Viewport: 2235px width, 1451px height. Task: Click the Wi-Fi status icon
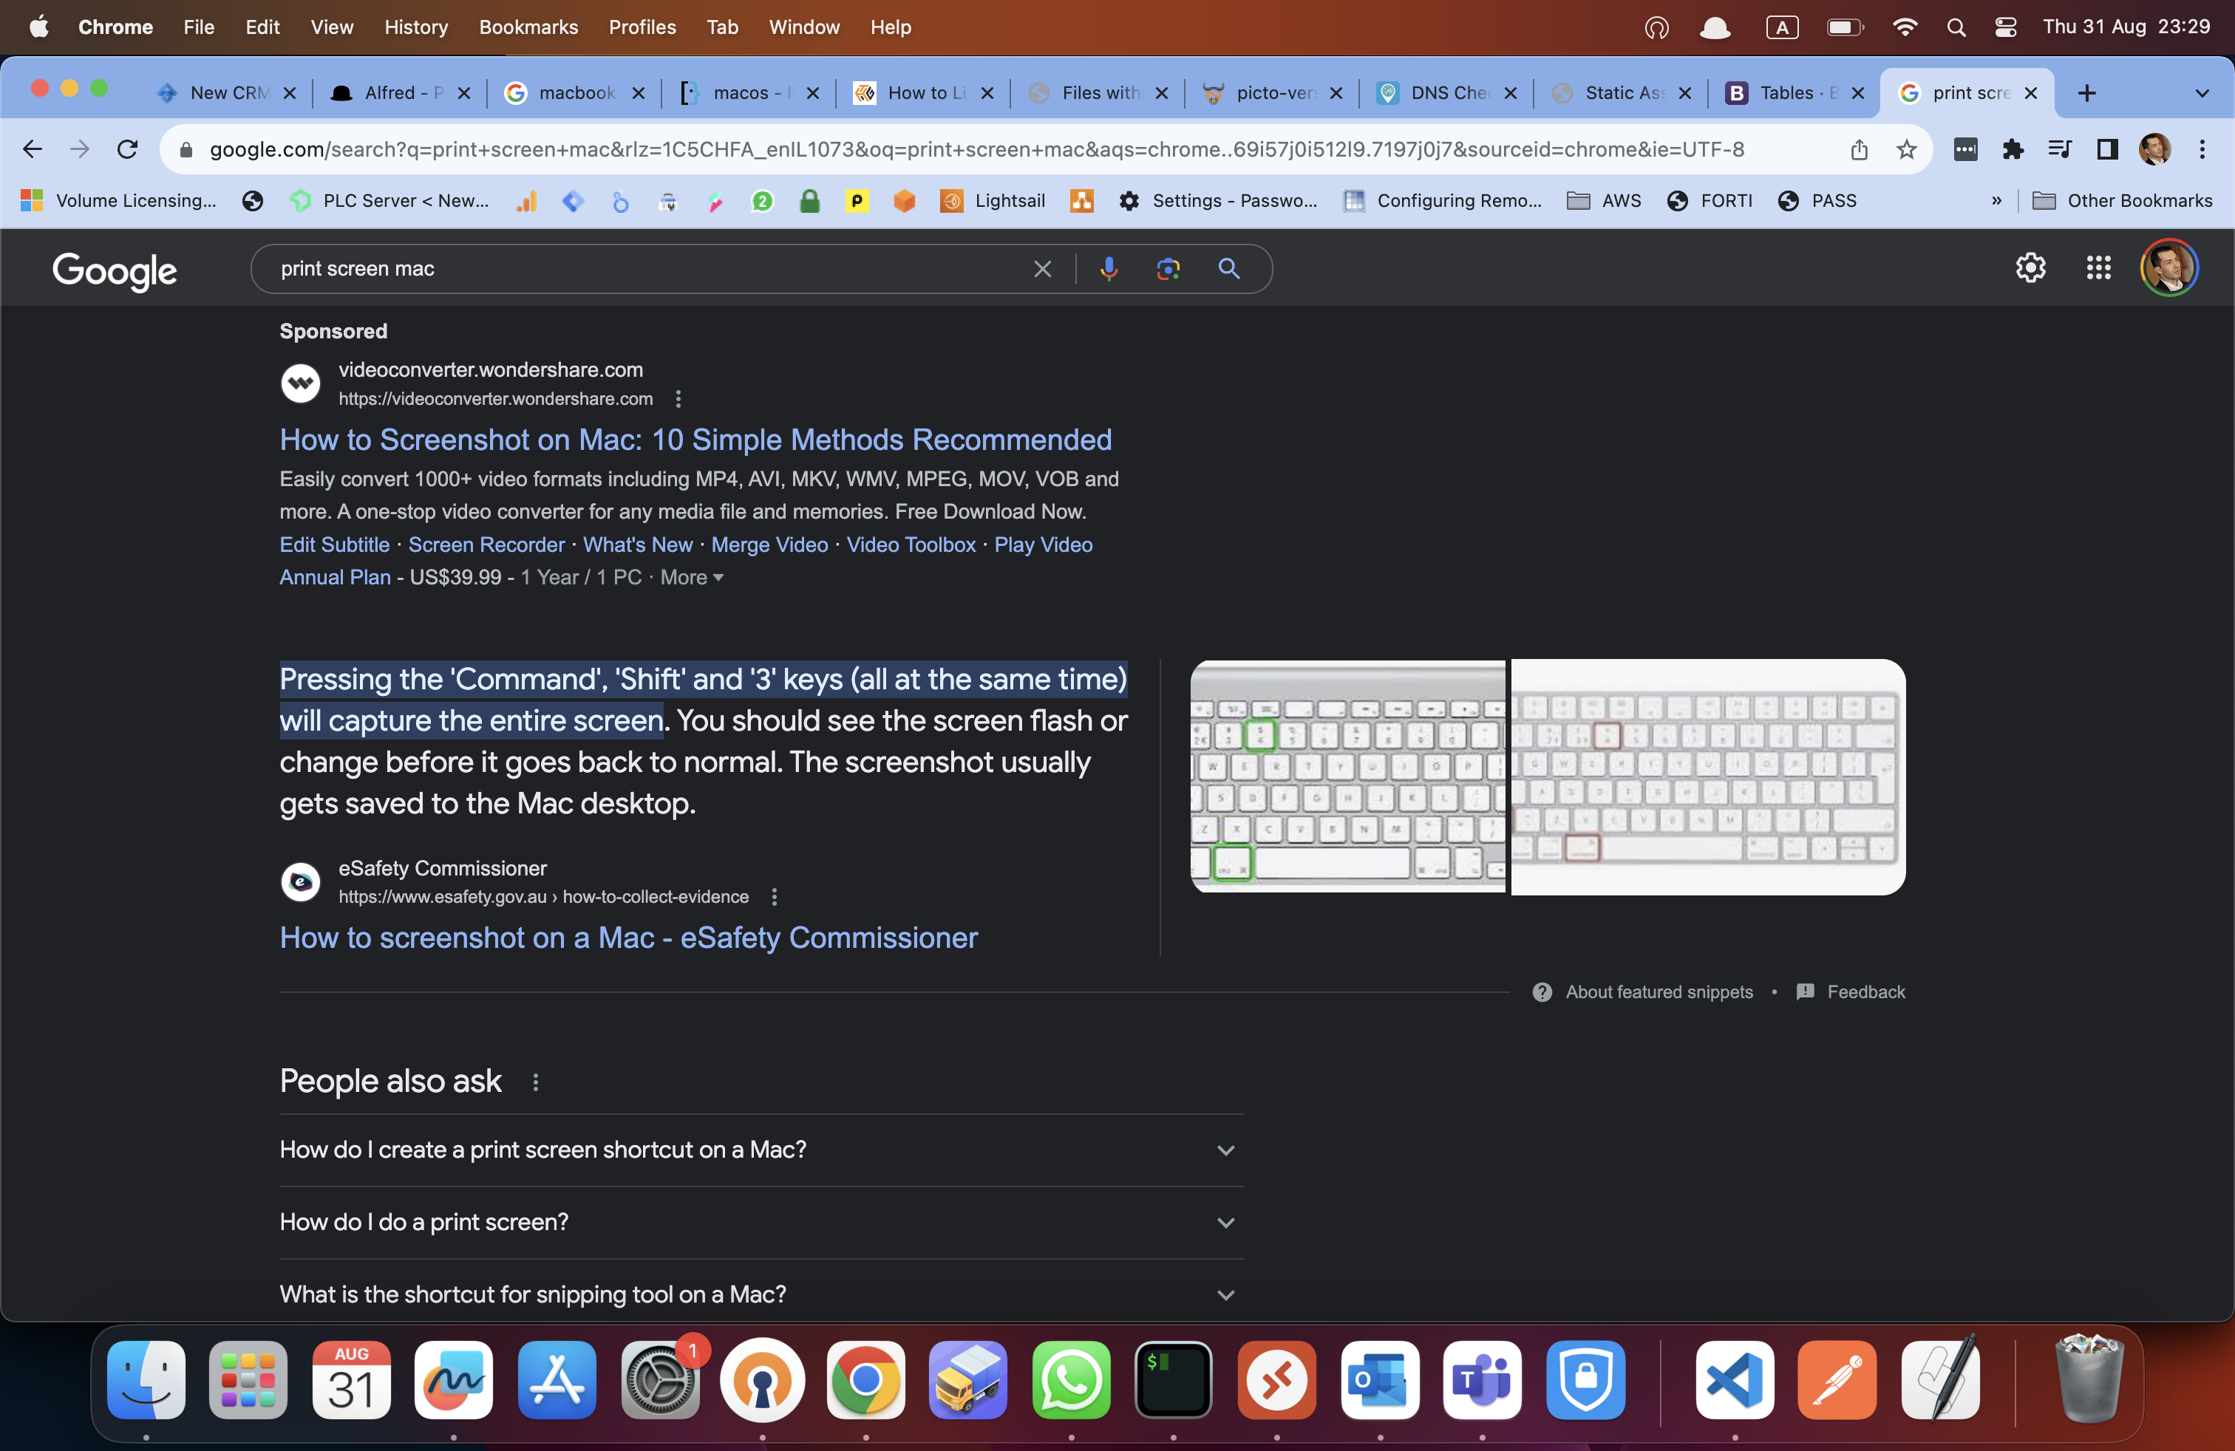point(1905,27)
